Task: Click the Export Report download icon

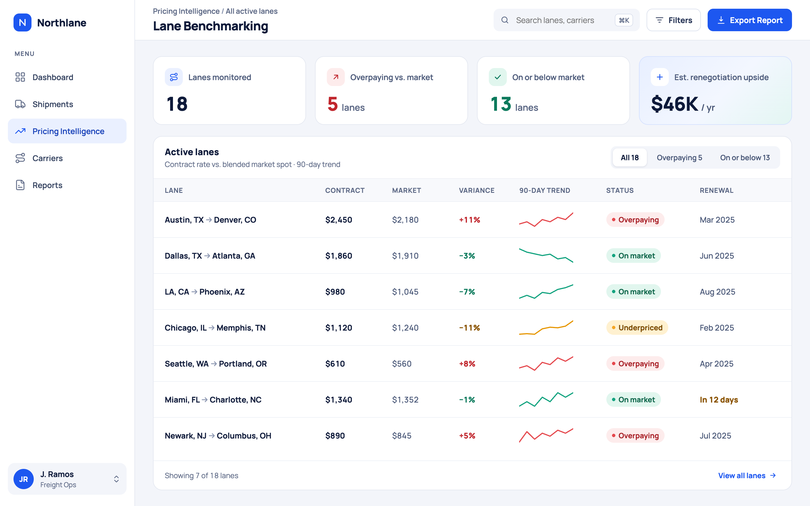Action: pyautogui.click(x=721, y=20)
